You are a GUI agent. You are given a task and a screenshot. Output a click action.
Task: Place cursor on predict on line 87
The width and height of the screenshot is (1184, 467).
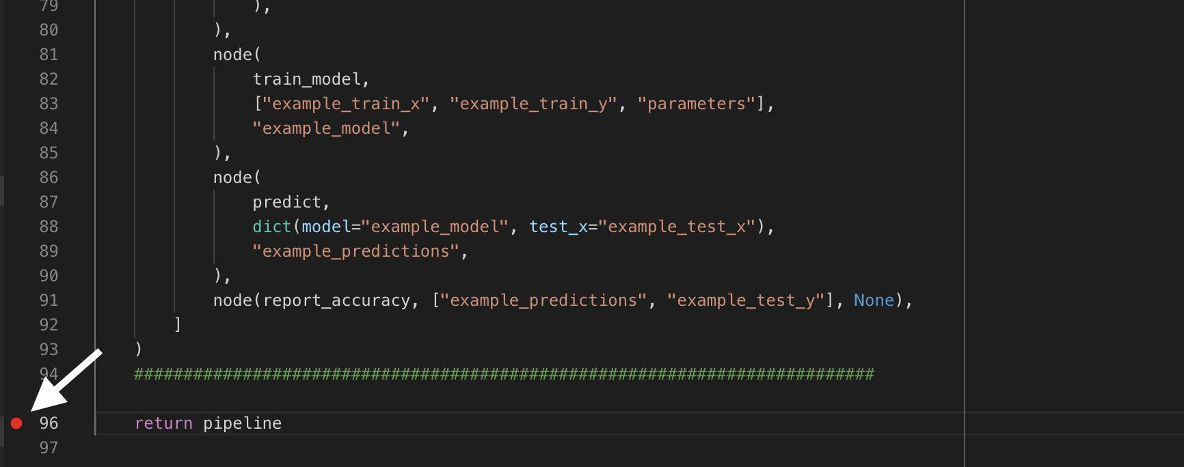tap(286, 202)
